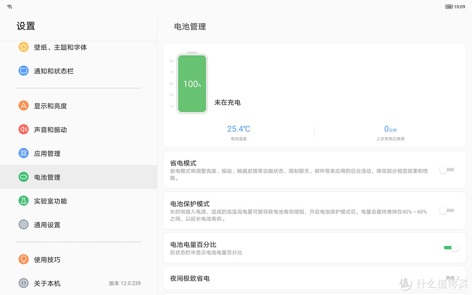Click the 上次充电已使用 label
The width and height of the screenshot is (472, 295).
click(x=390, y=139)
